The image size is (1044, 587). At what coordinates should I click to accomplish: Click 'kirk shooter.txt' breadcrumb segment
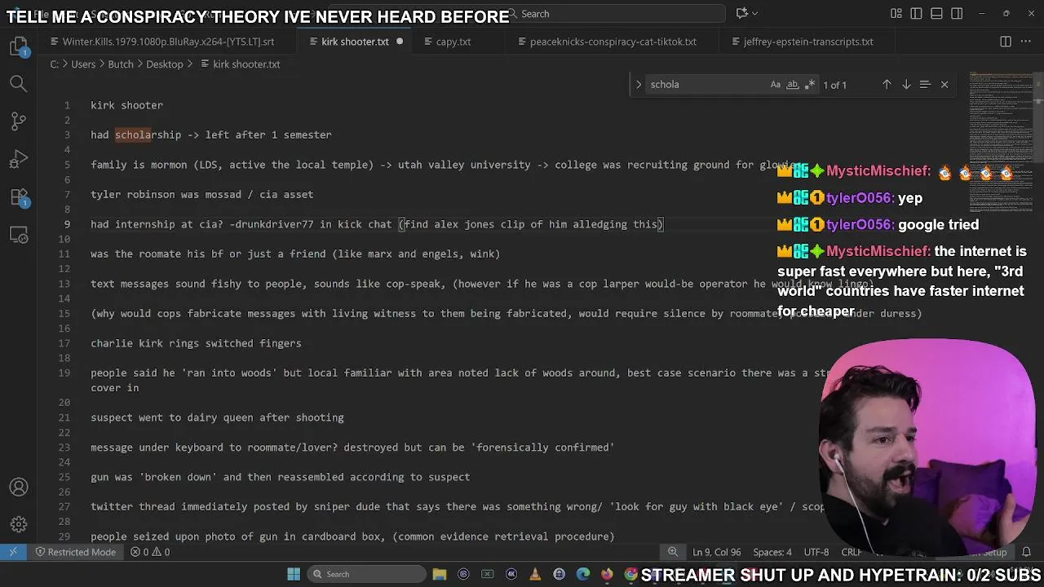coord(240,64)
